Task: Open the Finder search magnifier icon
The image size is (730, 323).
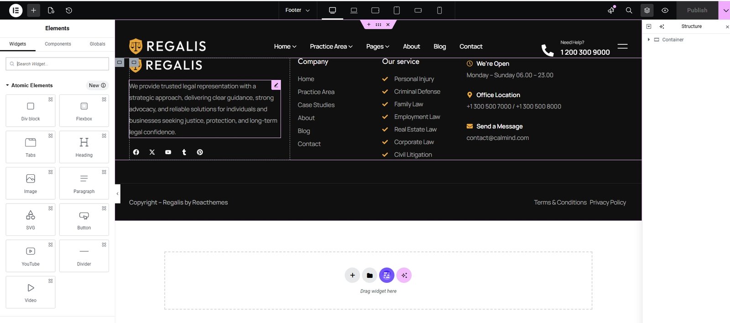Action: [x=629, y=10]
